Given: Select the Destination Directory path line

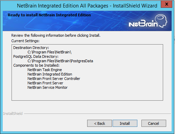Looking at the screenshot, I should pos(50,52).
